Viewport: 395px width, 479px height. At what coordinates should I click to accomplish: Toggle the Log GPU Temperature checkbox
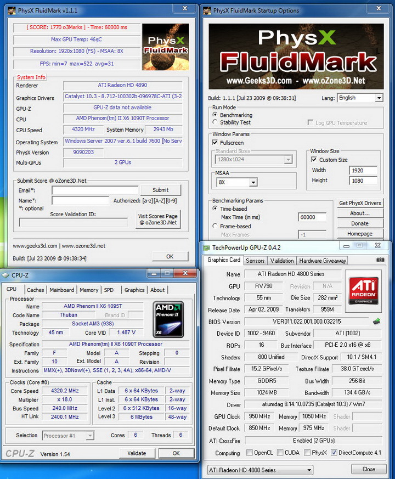(x=311, y=122)
